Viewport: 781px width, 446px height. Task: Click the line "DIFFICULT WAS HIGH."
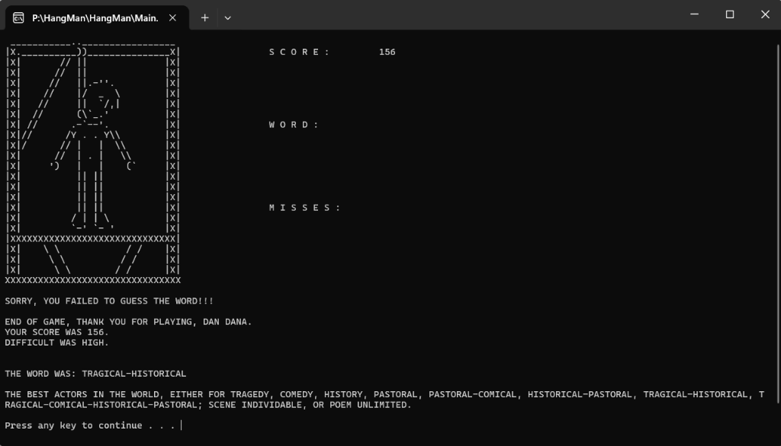click(56, 342)
